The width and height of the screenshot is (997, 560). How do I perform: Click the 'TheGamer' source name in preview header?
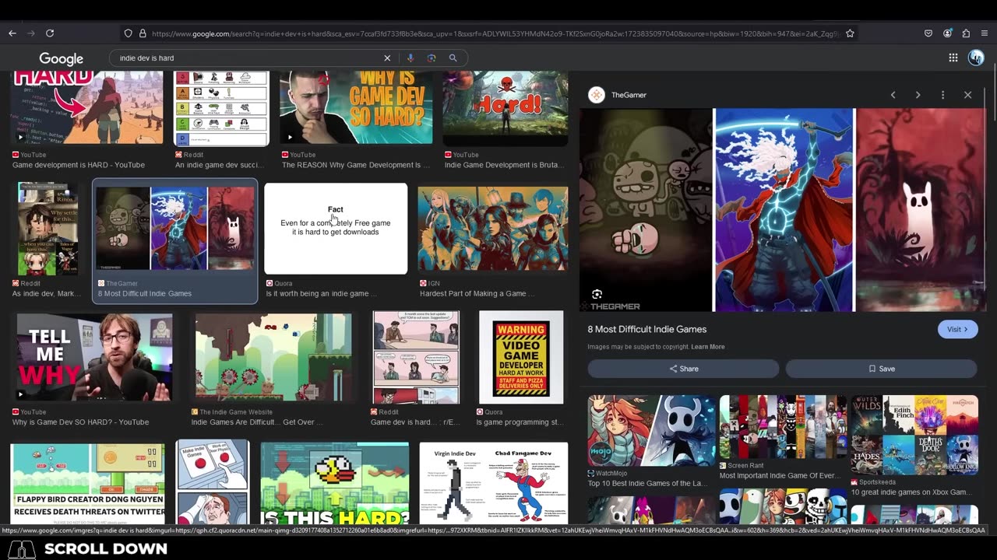click(629, 95)
